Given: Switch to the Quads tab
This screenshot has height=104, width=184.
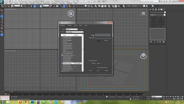Looking at the screenshot, I should coord(75,25).
